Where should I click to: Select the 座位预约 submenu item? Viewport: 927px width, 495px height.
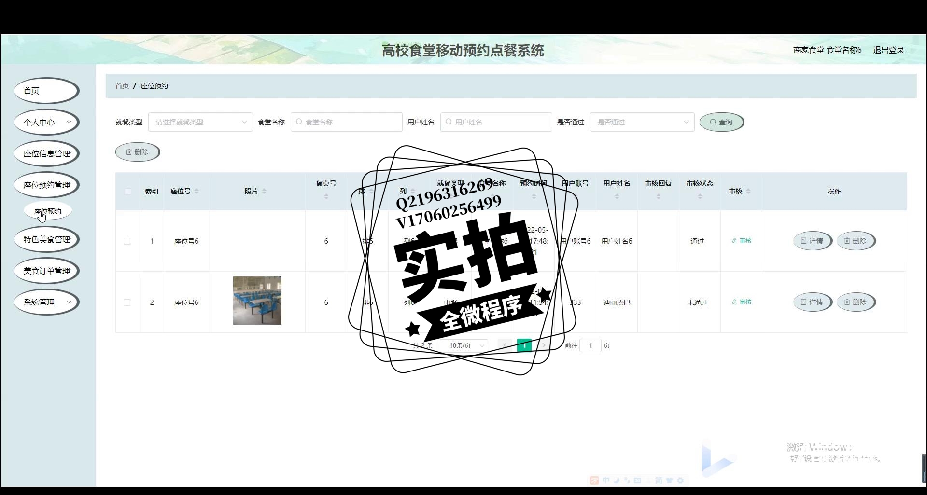(x=48, y=211)
